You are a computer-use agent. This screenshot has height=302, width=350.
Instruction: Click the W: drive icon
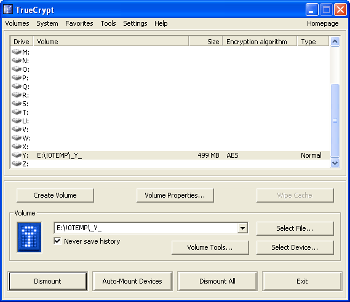[17, 138]
